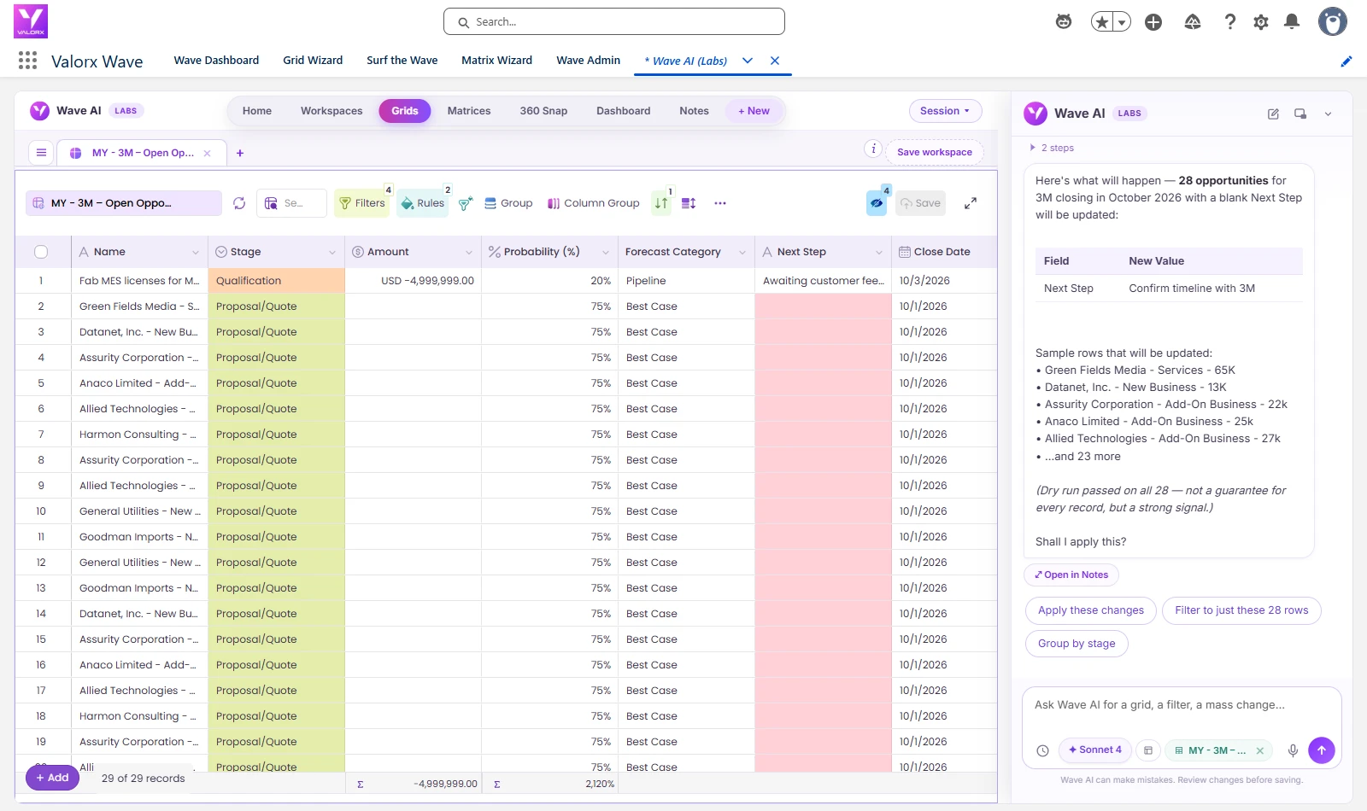Open the Wave Admin tab
This screenshot has height=811, width=1367.
(x=589, y=61)
